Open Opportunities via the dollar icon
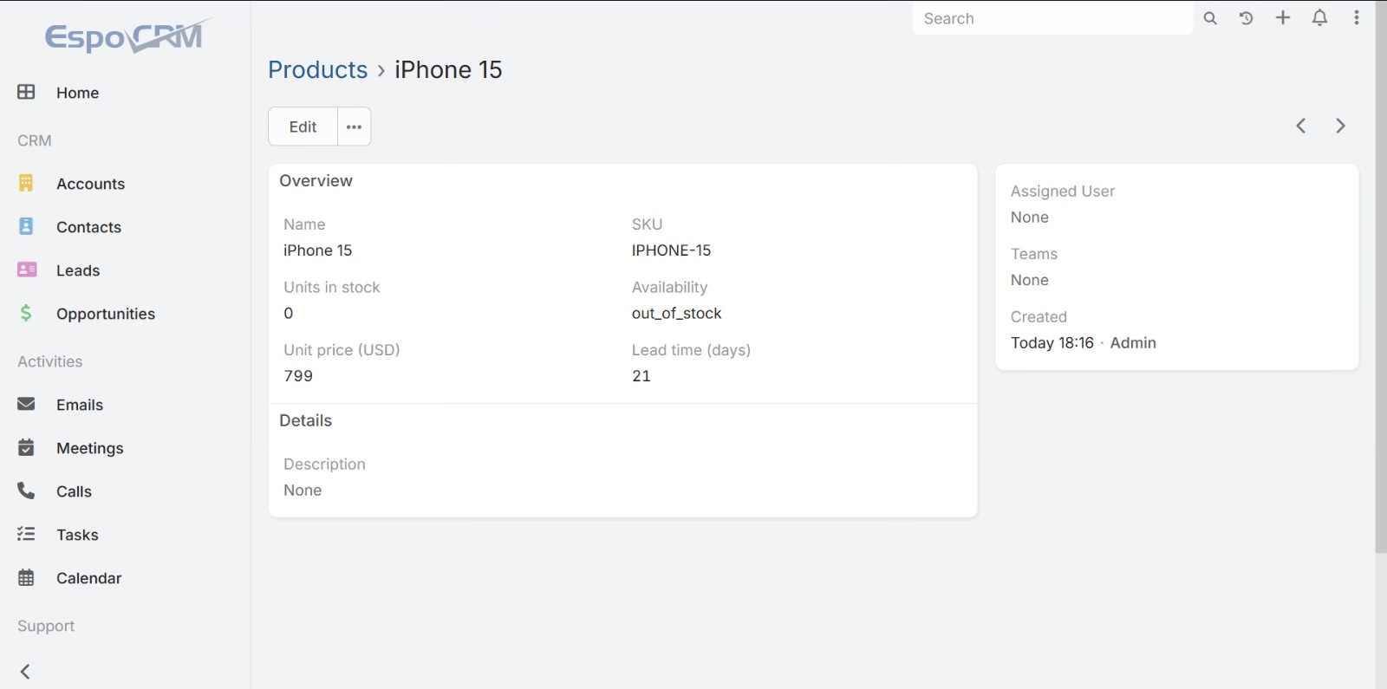 [26, 313]
